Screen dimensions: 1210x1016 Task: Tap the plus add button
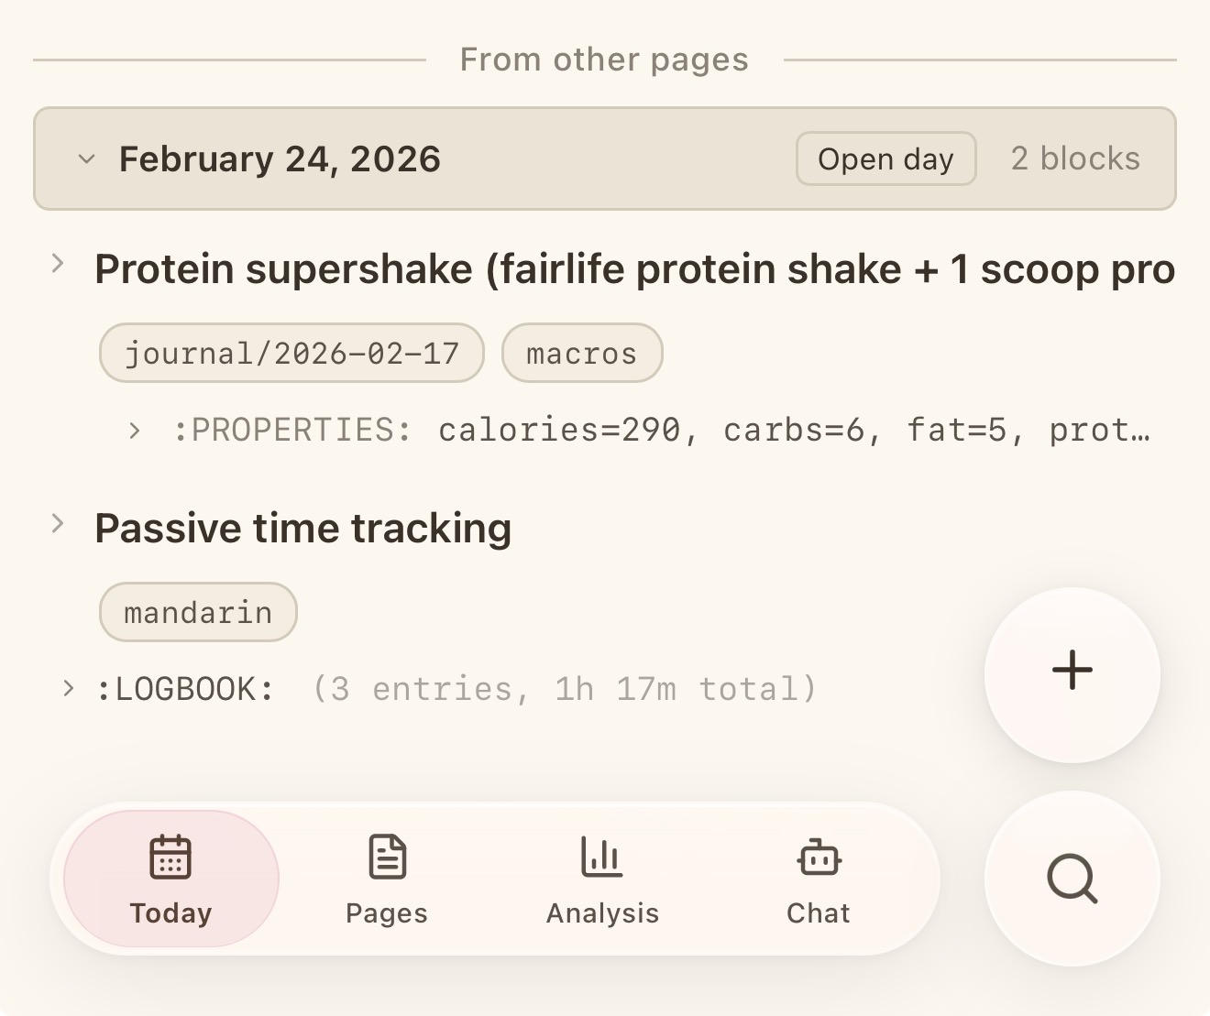point(1072,672)
